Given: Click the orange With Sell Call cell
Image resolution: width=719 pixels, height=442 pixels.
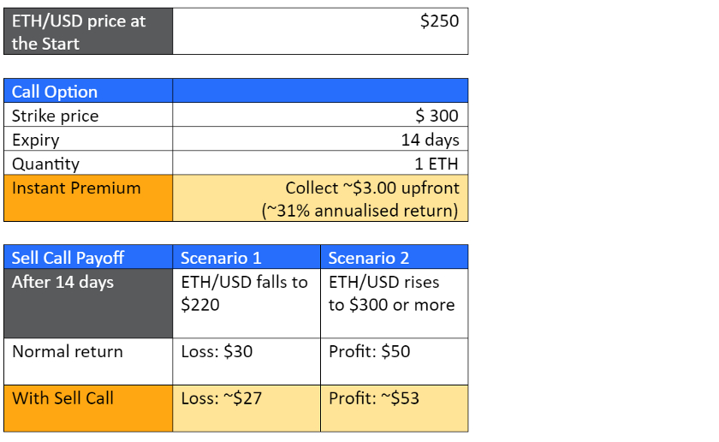Looking at the screenshot, I should click(x=88, y=408).
